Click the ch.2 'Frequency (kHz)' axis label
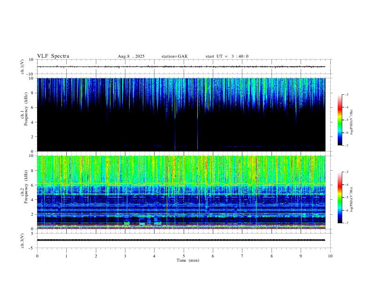Viewport: 372px width, 287px height. pos(26,187)
